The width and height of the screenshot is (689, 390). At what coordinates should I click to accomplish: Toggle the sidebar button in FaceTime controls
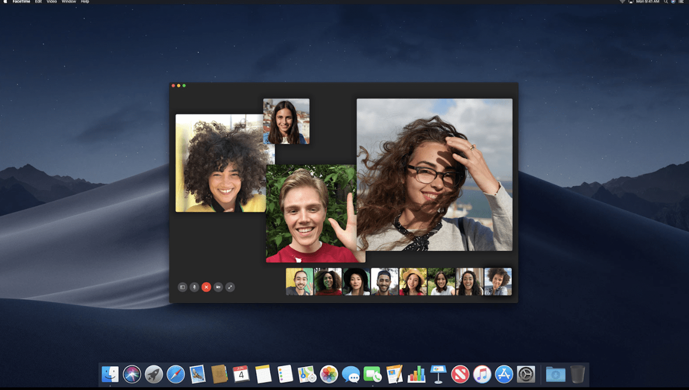coord(182,287)
